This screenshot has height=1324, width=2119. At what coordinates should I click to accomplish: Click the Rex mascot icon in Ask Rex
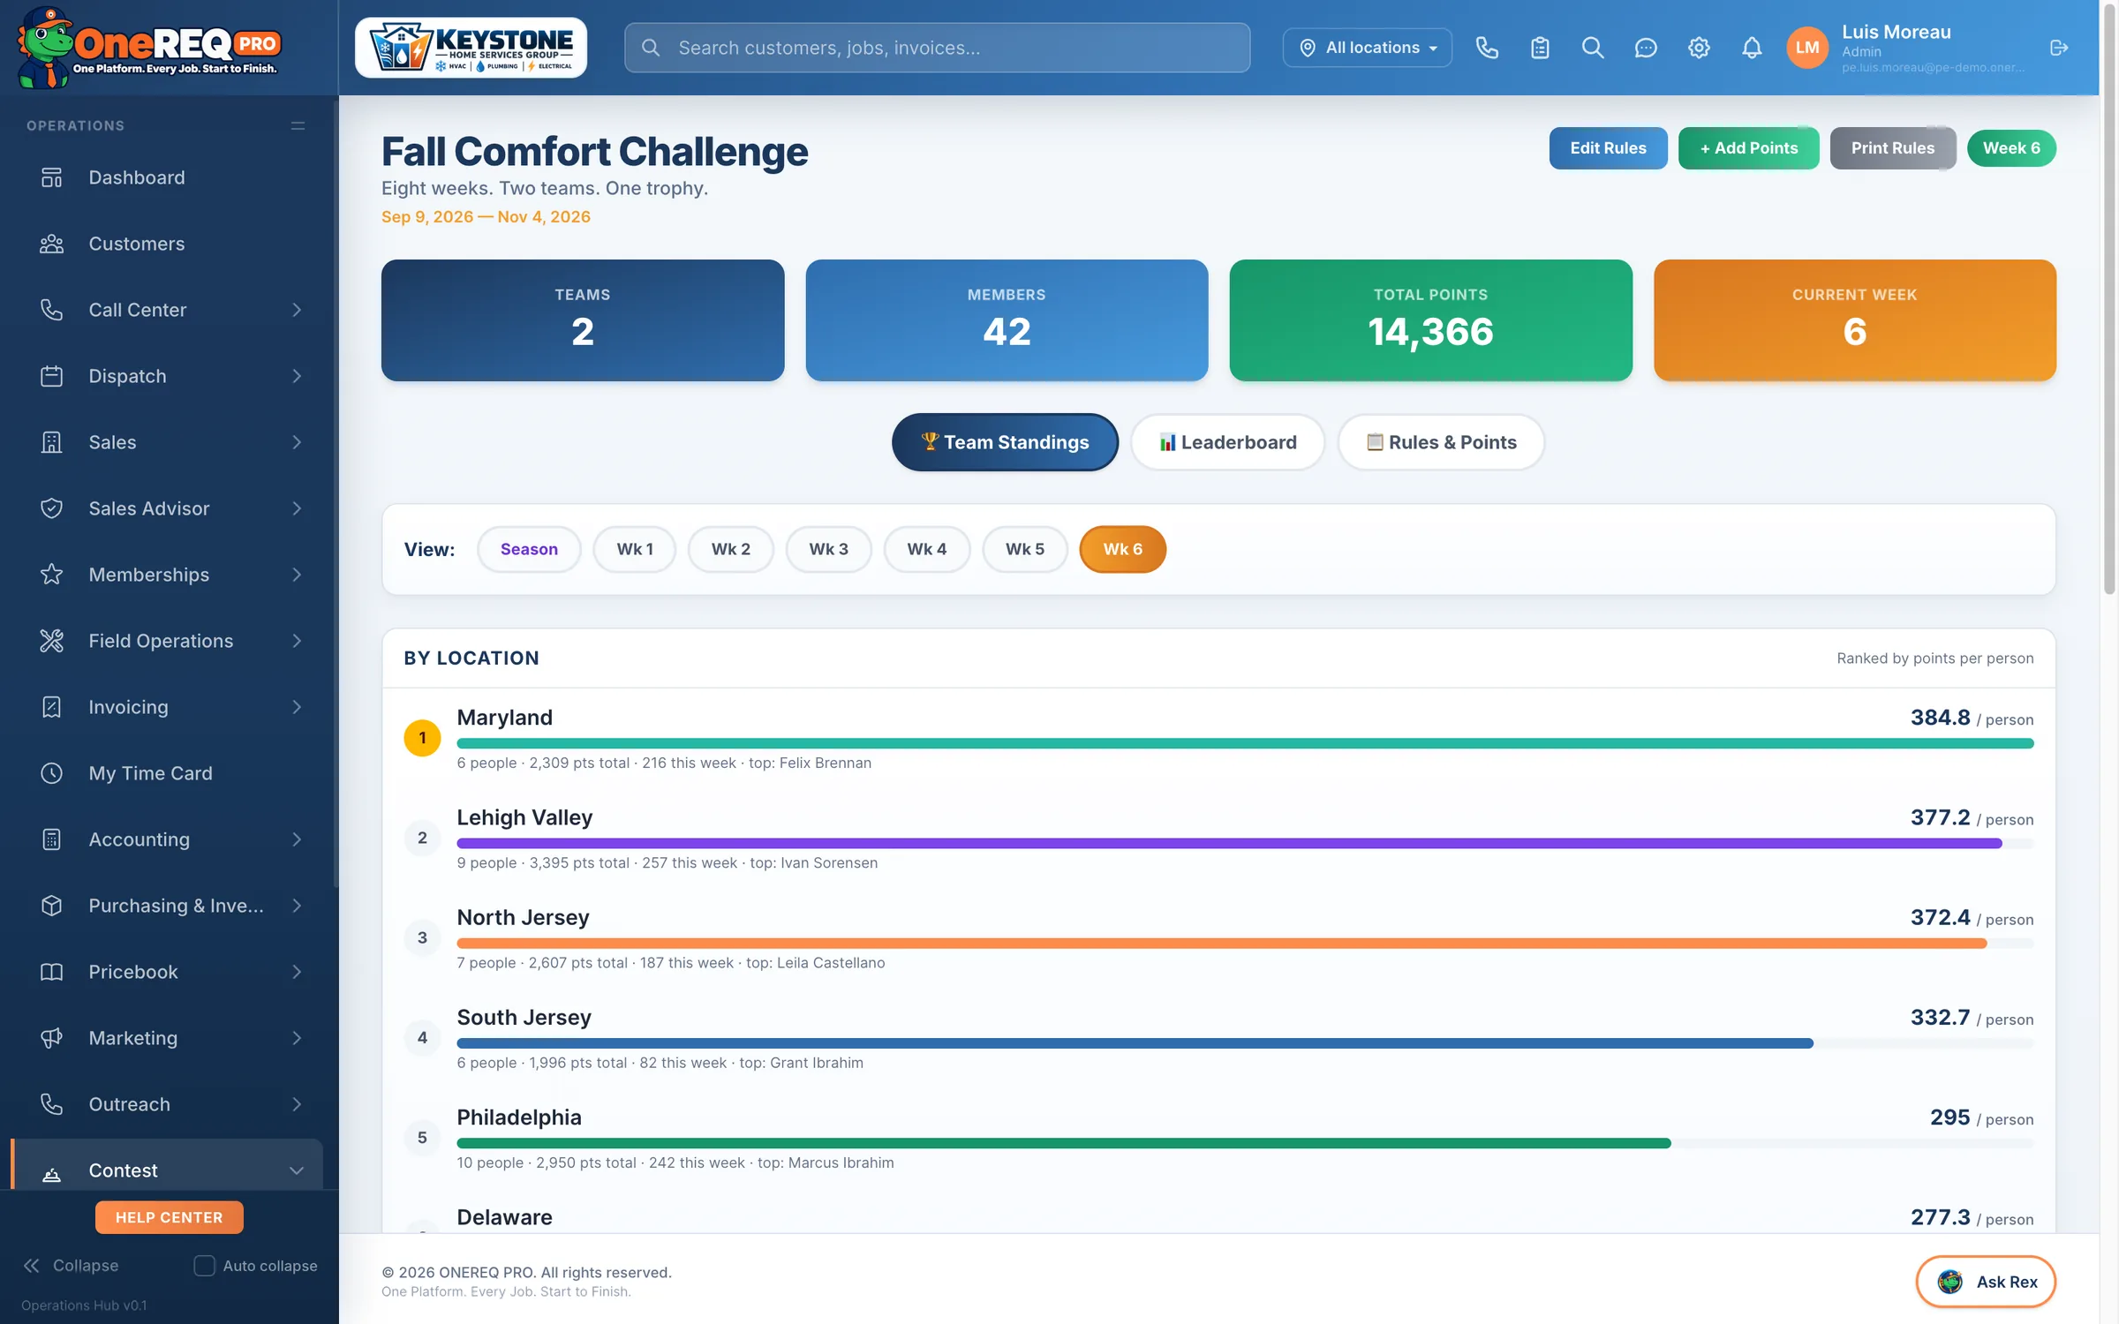(x=1949, y=1282)
